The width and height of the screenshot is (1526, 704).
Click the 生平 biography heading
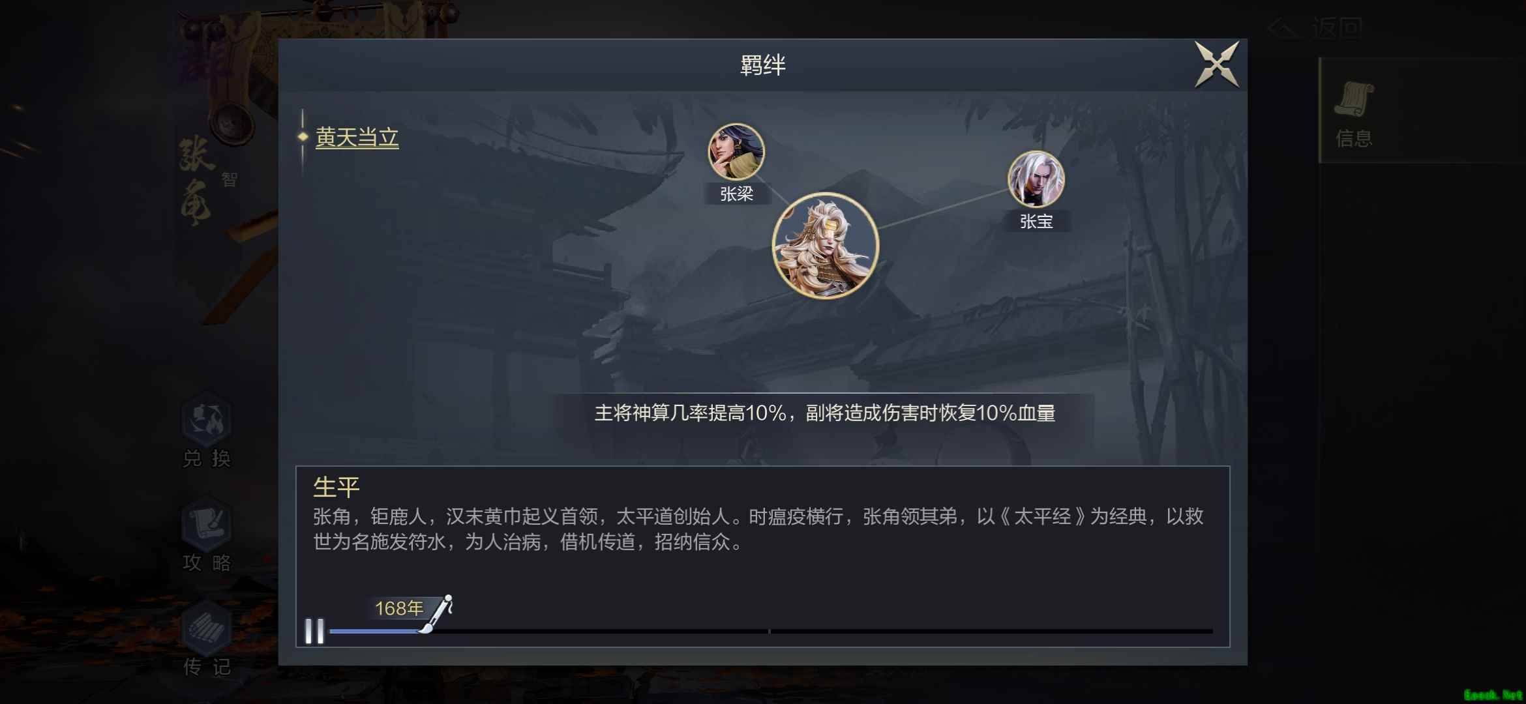coord(337,487)
